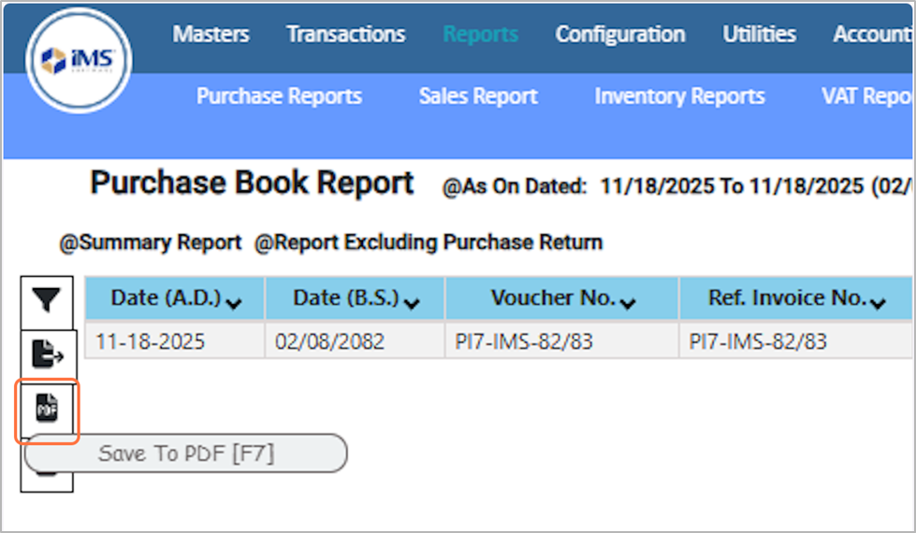Open the Configuration menu
Image resolution: width=916 pixels, height=533 pixels.
click(x=619, y=35)
